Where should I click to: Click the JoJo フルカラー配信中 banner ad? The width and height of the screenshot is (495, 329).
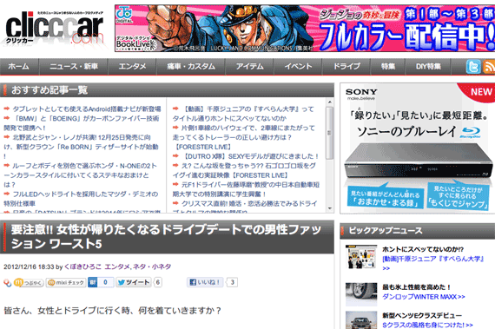[305, 29]
